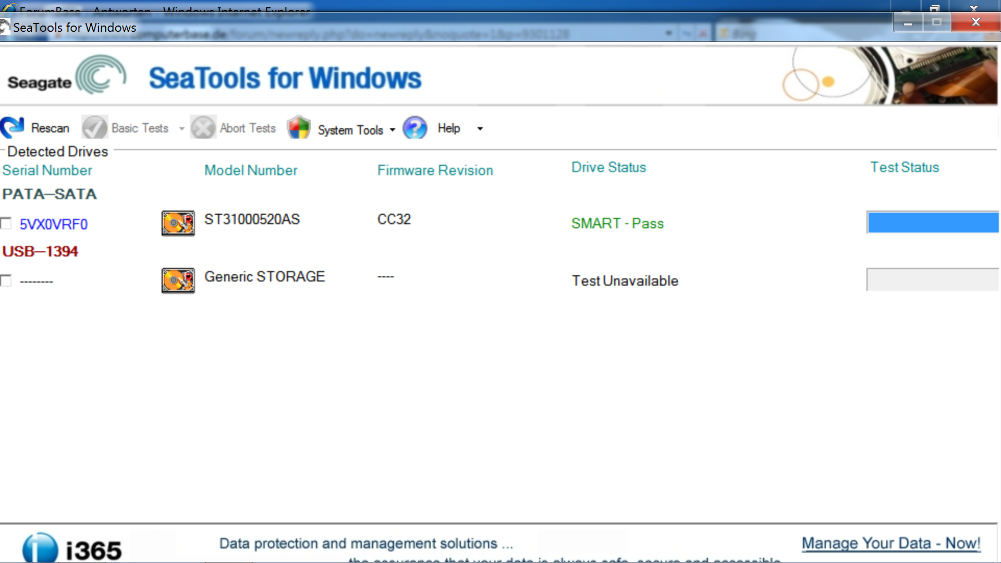Click the Abort Tests X icon
The image size is (1001, 563).
pos(203,128)
